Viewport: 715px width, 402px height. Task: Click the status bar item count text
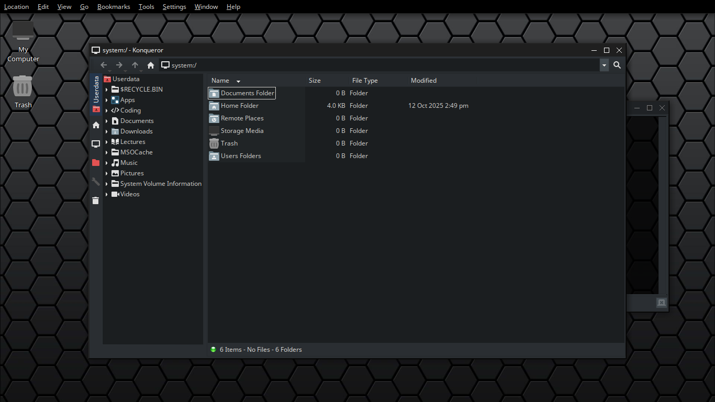coord(261,350)
